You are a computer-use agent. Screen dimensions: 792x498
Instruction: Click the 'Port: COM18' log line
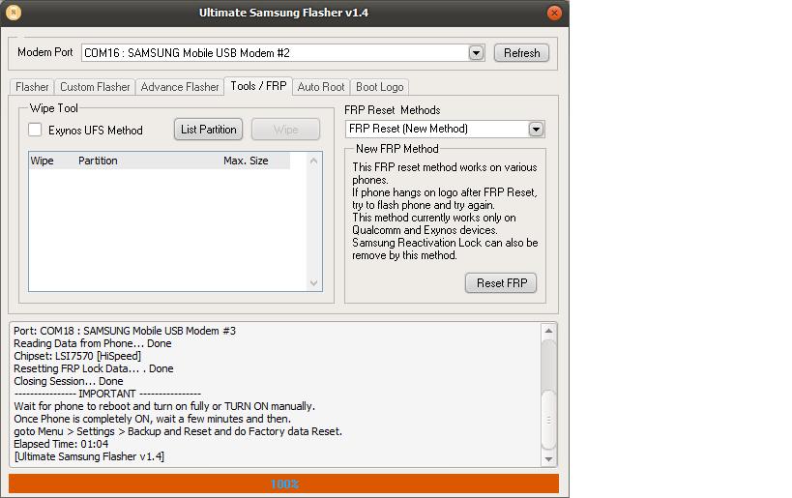coord(125,331)
